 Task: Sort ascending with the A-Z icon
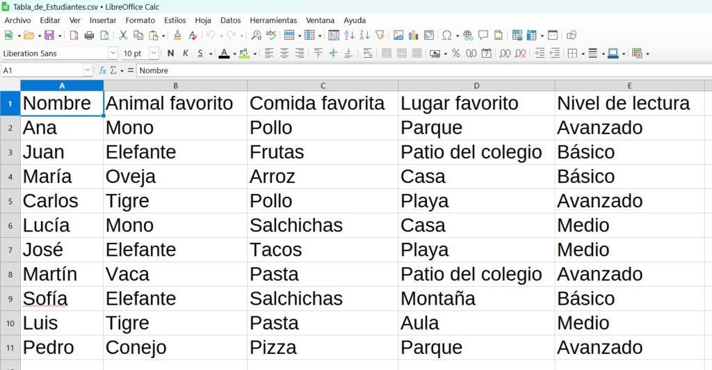349,35
